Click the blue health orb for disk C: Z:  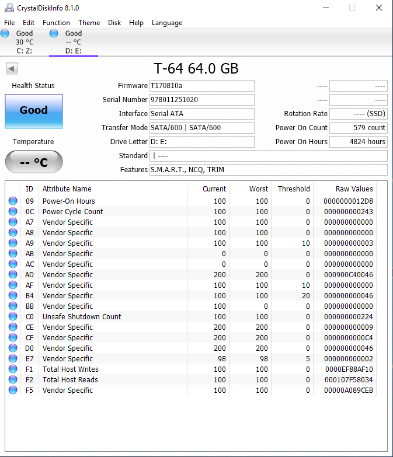click(5, 34)
